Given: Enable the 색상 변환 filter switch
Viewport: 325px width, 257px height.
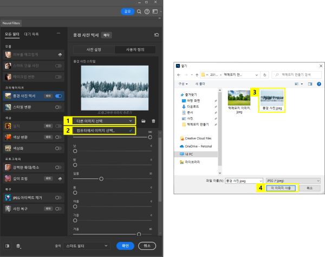Looking at the screenshot, I should coord(58,137).
